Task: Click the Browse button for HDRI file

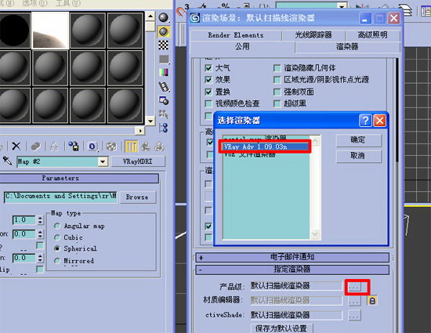Action: coord(137,197)
